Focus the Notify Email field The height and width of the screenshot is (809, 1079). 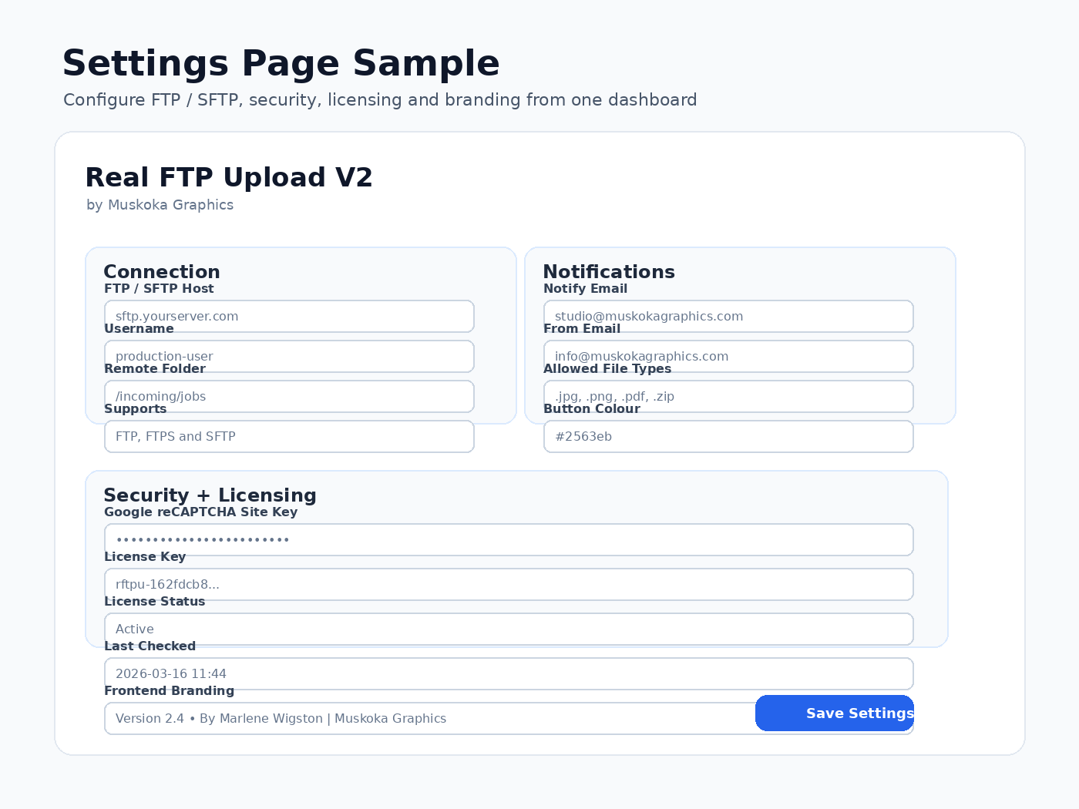point(728,317)
